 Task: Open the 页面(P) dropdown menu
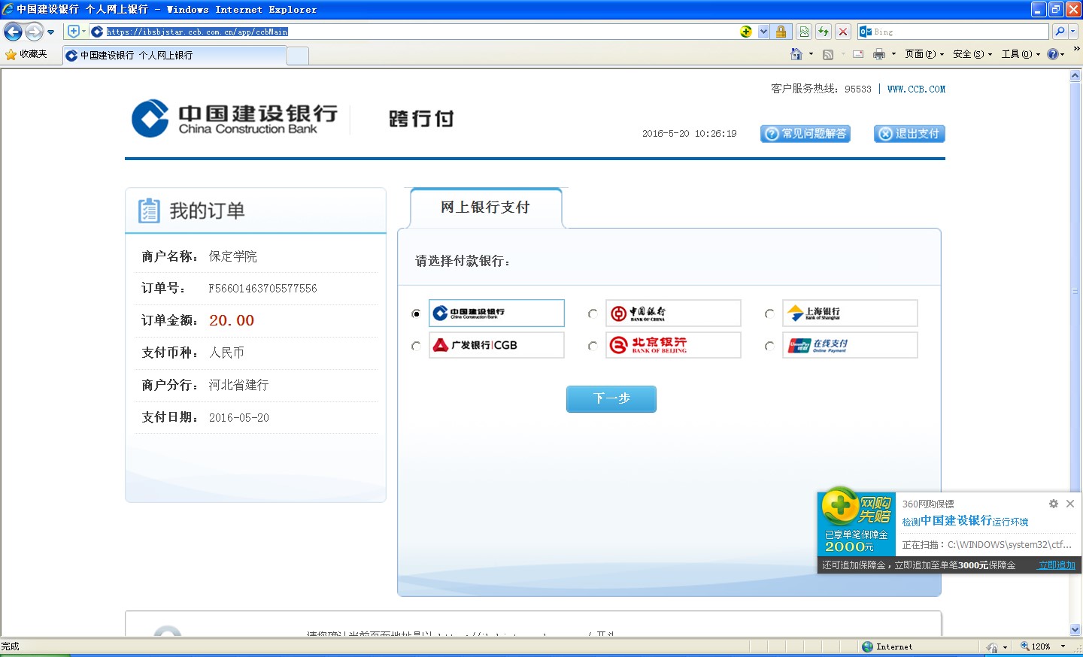pos(924,54)
